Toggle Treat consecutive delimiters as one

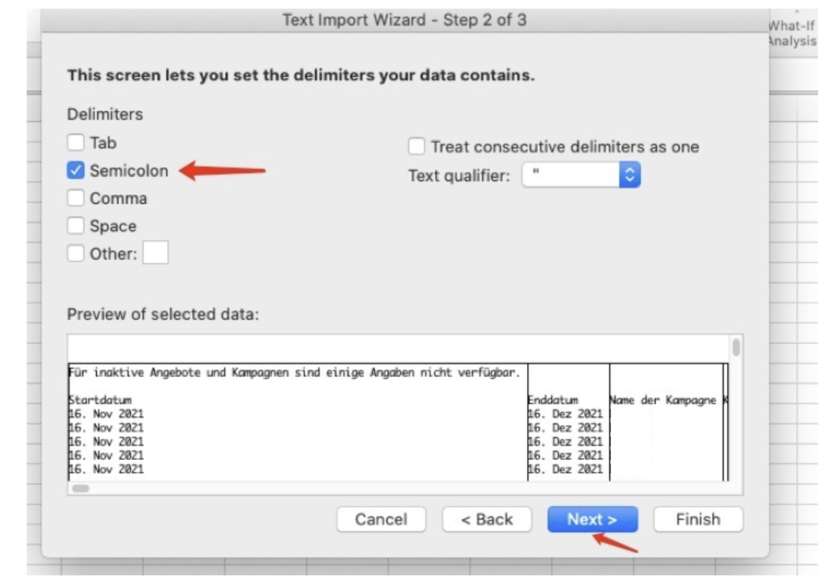tap(417, 146)
